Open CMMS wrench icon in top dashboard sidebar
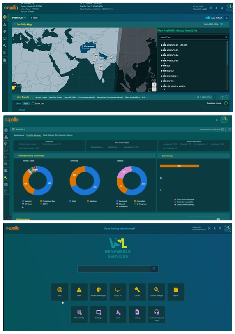The height and width of the screenshot is (334, 235). (x=4, y=46)
